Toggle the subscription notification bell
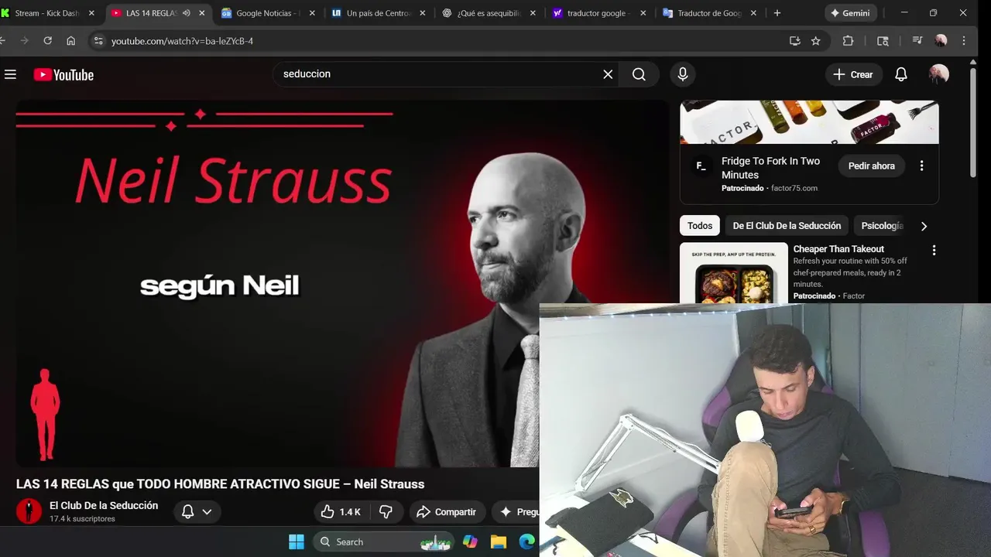 (x=187, y=511)
